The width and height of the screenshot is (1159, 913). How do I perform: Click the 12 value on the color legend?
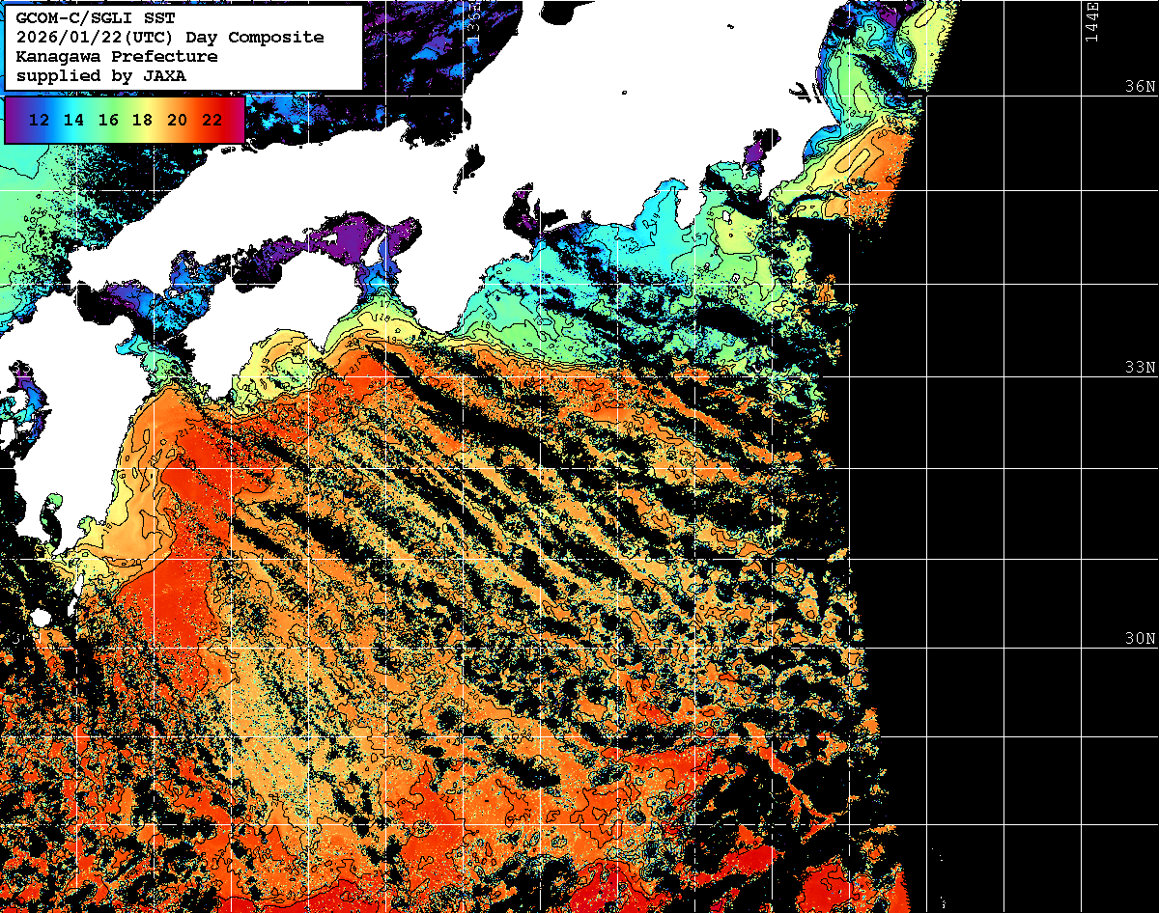[x=40, y=120]
